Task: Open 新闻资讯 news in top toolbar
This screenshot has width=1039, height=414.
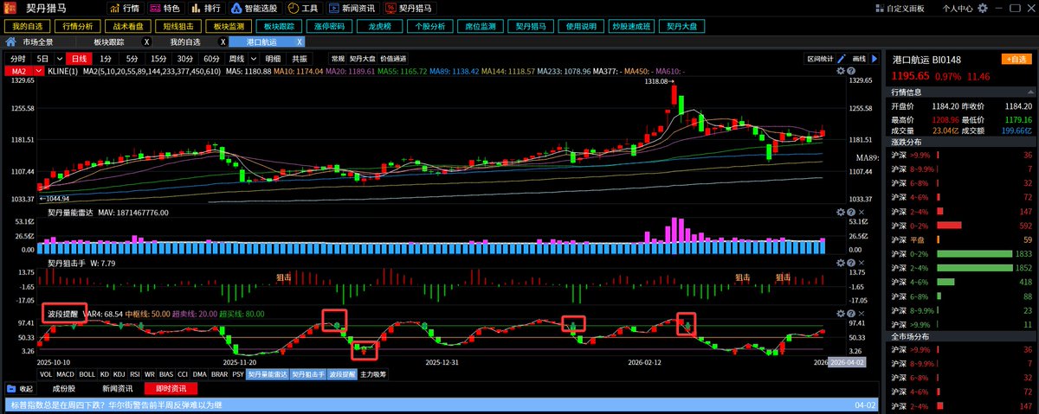Action: point(353,8)
